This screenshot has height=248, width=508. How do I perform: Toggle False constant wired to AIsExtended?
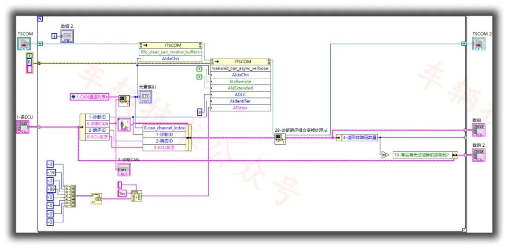[x=199, y=76]
